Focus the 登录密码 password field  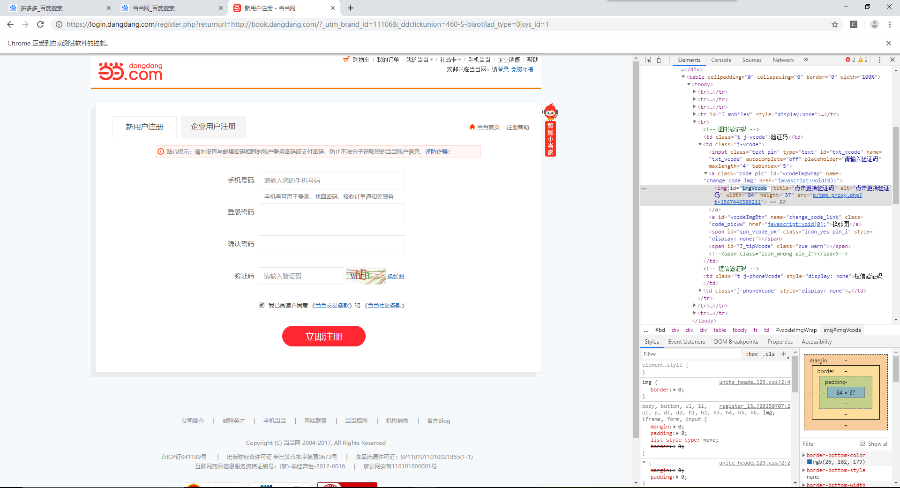pyautogui.click(x=332, y=212)
